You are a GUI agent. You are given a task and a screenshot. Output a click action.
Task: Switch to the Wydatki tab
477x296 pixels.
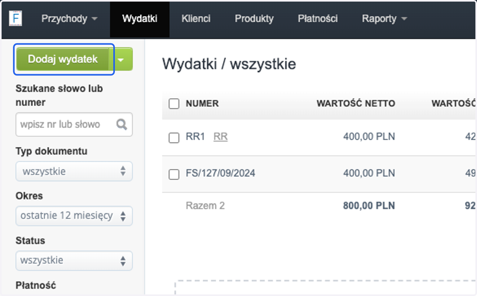pos(140,19)
